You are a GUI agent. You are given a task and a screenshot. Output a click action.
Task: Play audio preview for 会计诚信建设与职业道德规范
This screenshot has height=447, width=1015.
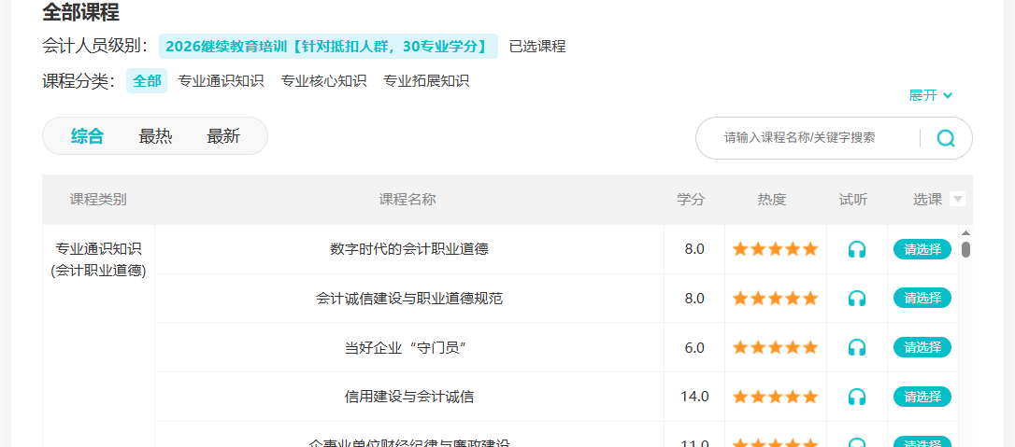tap(856, 299)
